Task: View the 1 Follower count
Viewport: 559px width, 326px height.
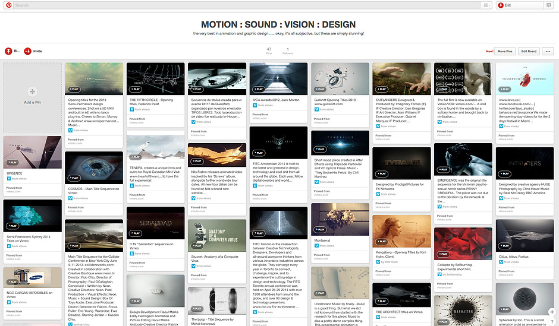Action: point(288,51)
